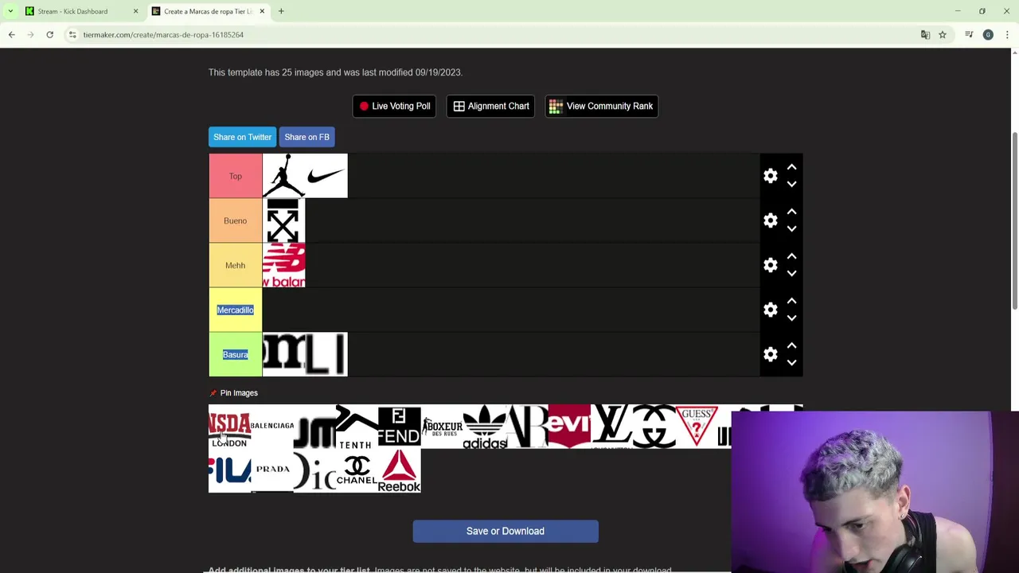Pick the Adidas logo image
This screenshot has height=573, width=1019.
[x=484, y=426]
